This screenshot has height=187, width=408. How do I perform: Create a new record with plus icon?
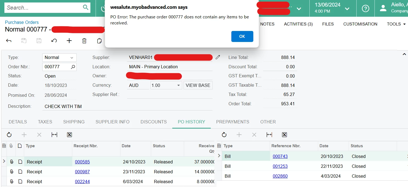(x=69, y=41)
